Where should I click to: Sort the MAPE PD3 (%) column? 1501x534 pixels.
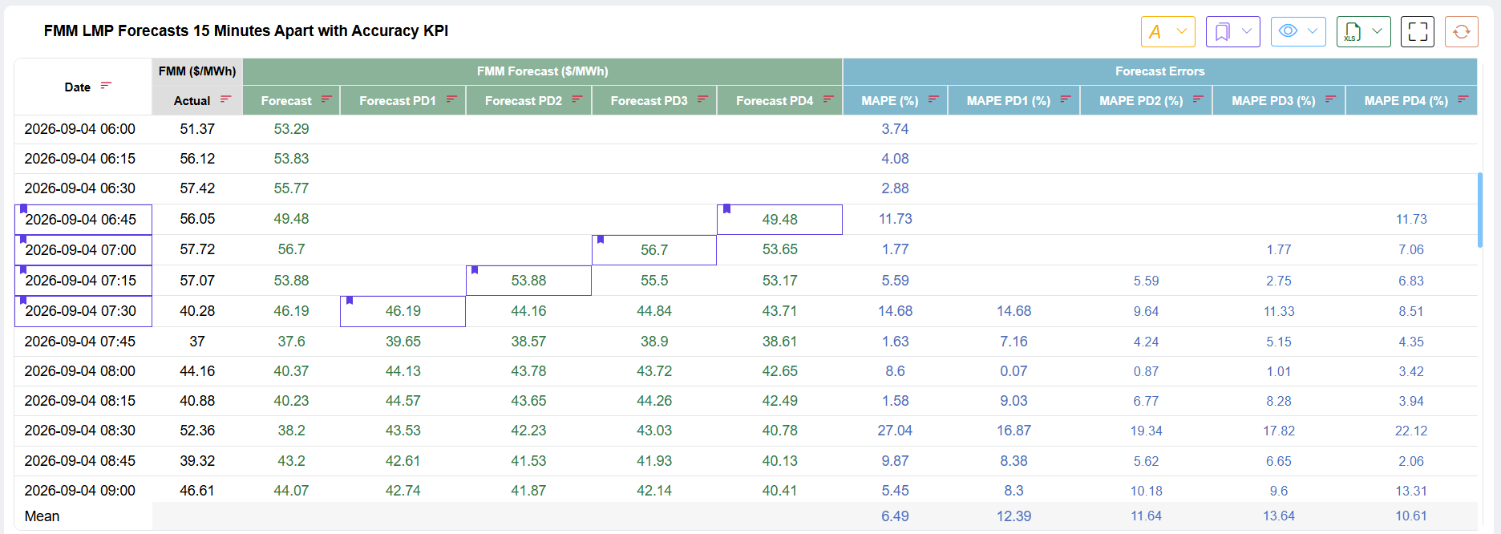click(x=1330, y=99)
